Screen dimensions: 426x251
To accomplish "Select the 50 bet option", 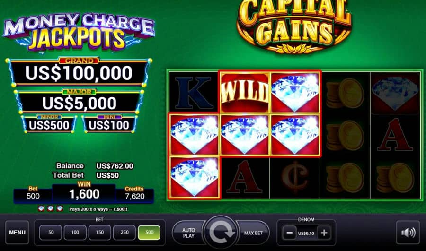I will point(51,232).
